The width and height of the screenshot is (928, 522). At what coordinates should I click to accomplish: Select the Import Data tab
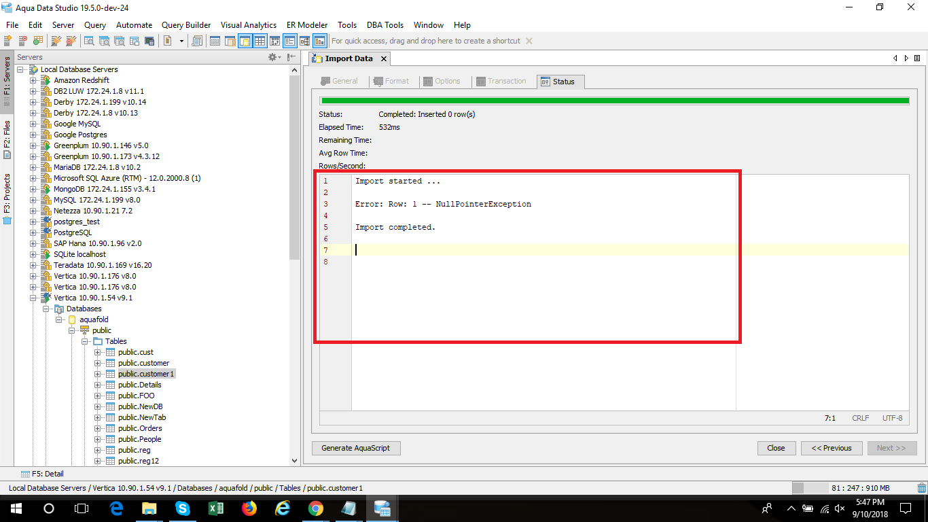(349, 59)
